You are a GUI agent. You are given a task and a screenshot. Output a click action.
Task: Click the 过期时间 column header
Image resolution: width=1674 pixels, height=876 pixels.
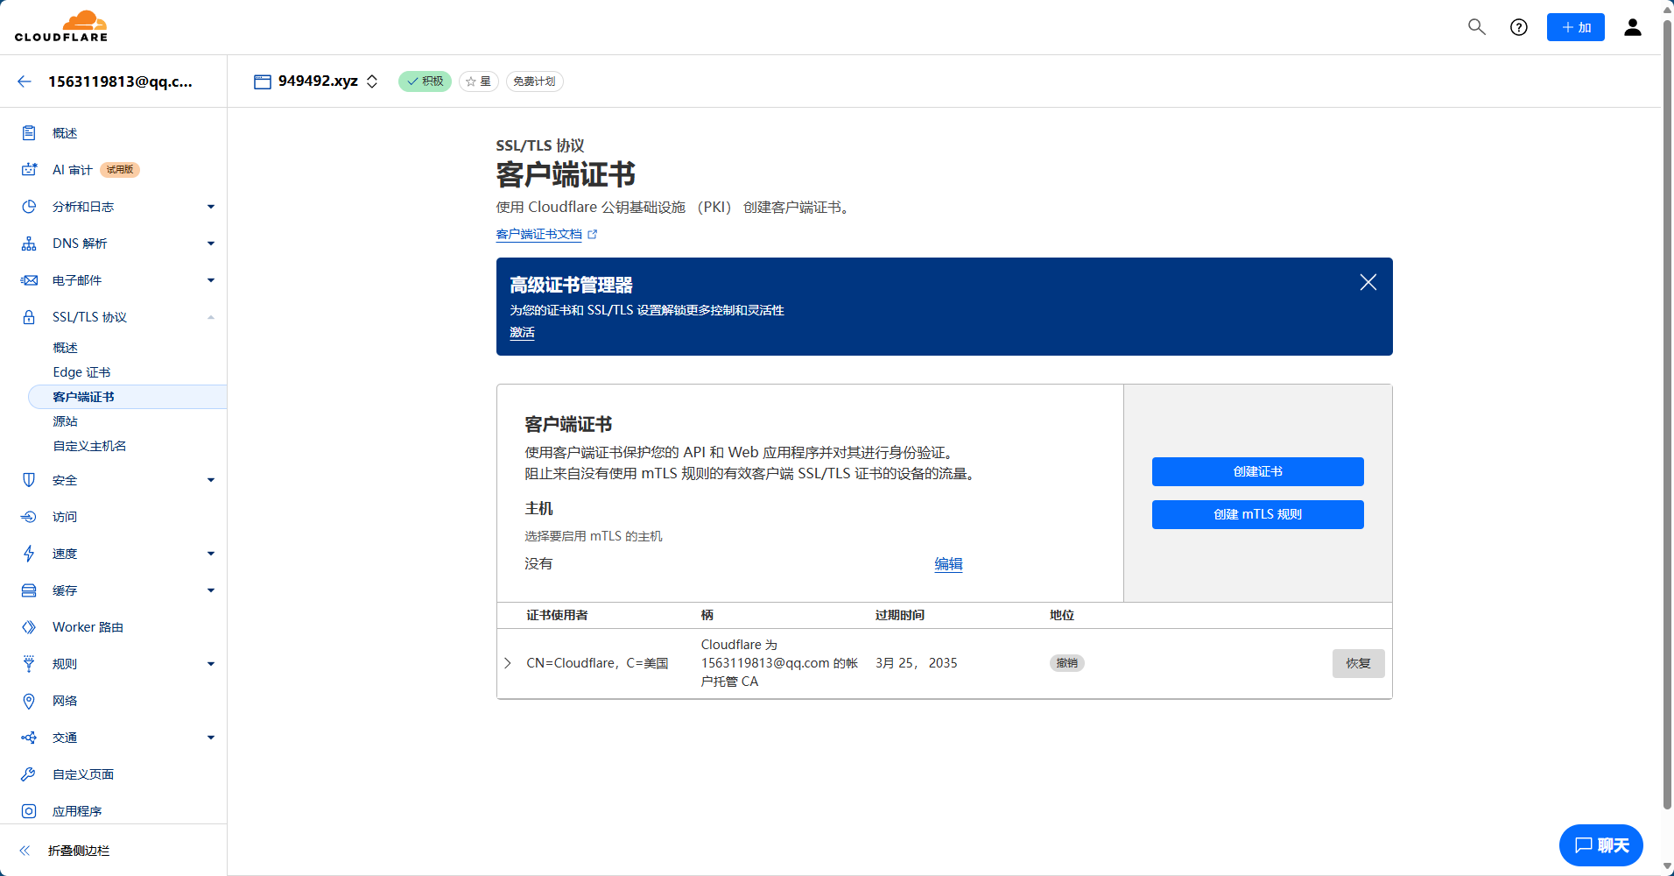click(x=900, y=615)
